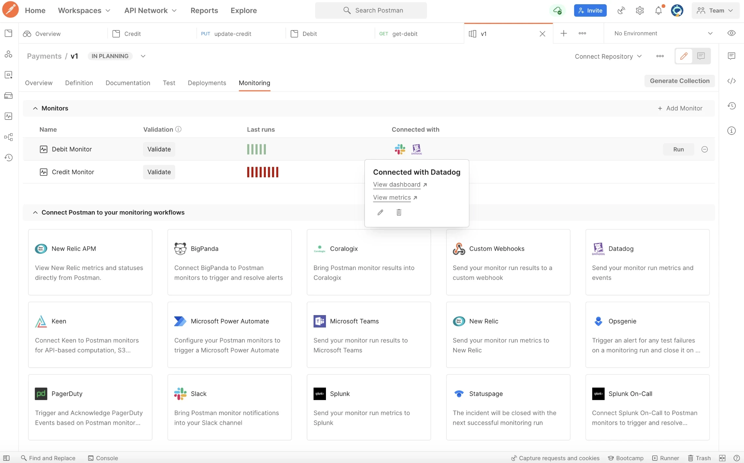Open the code snippet pane icon

pyautogui.click(x=732, y=81)
